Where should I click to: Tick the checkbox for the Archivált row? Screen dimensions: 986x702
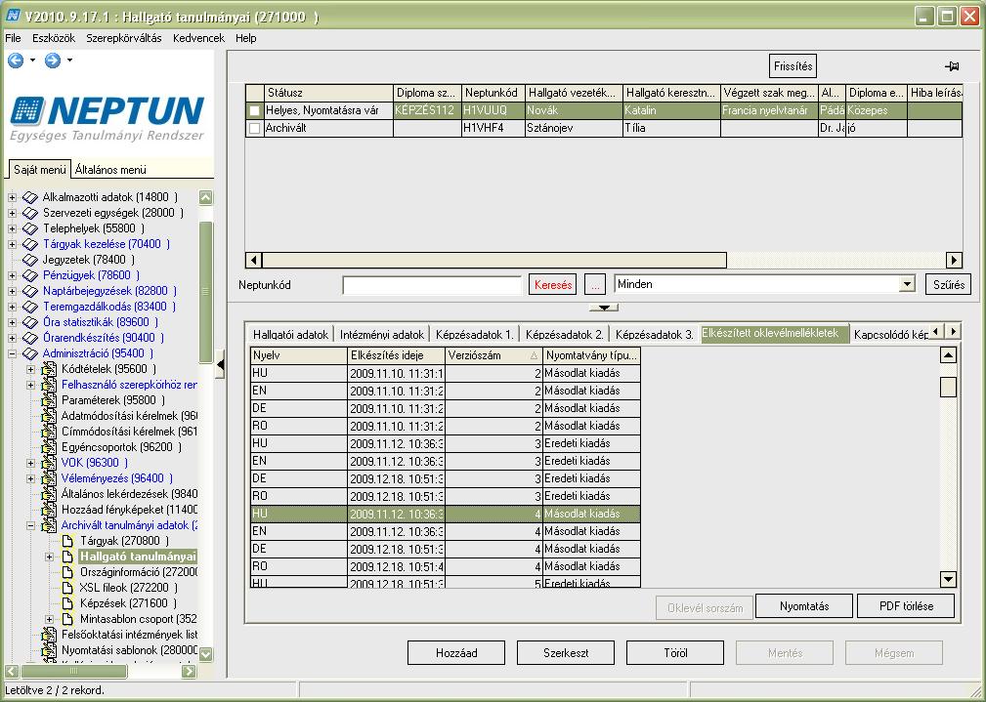click(255, 128)
